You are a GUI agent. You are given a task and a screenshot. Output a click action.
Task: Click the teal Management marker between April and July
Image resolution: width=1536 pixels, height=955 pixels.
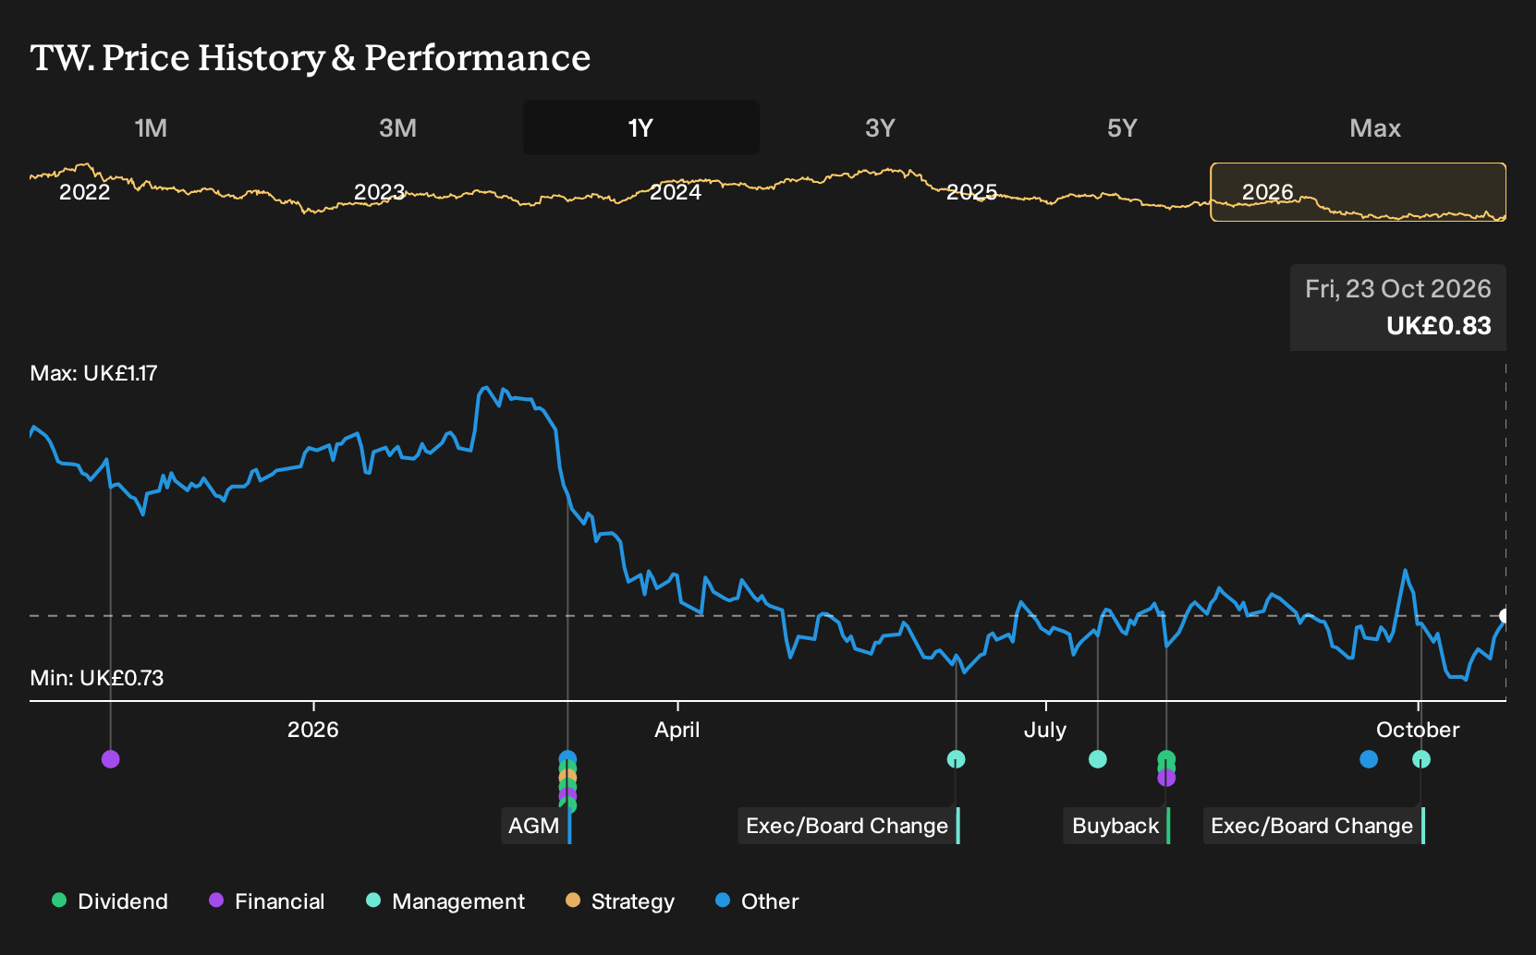957,759
